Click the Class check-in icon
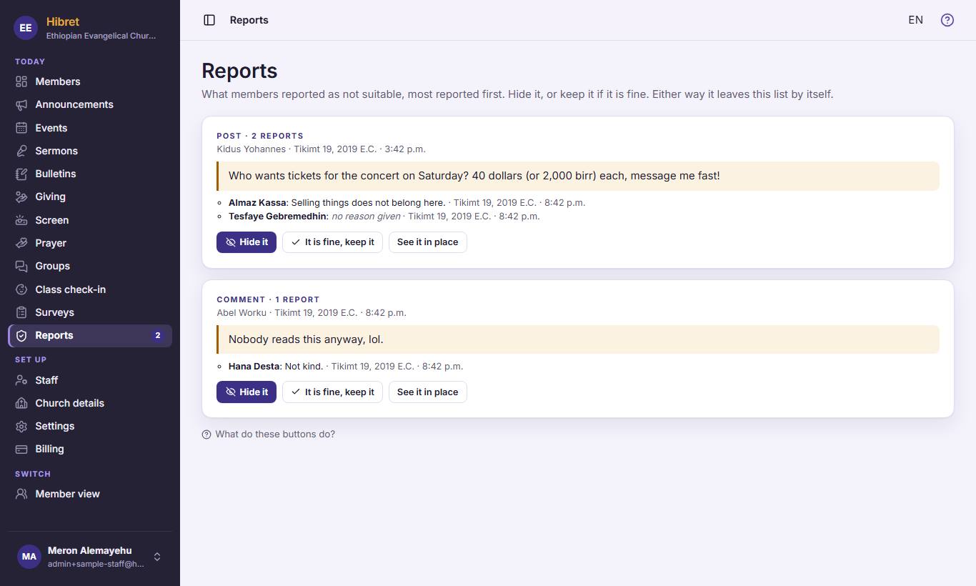 point(21,289)
